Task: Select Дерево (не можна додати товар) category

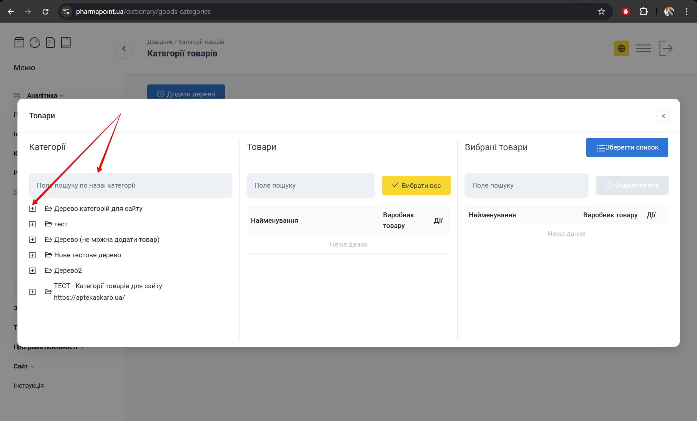Action: [107, 240]
